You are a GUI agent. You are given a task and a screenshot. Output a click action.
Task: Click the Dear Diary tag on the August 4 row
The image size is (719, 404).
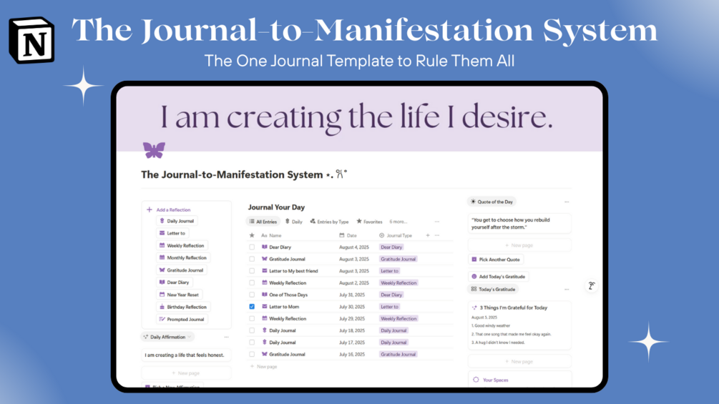[391, 247]
